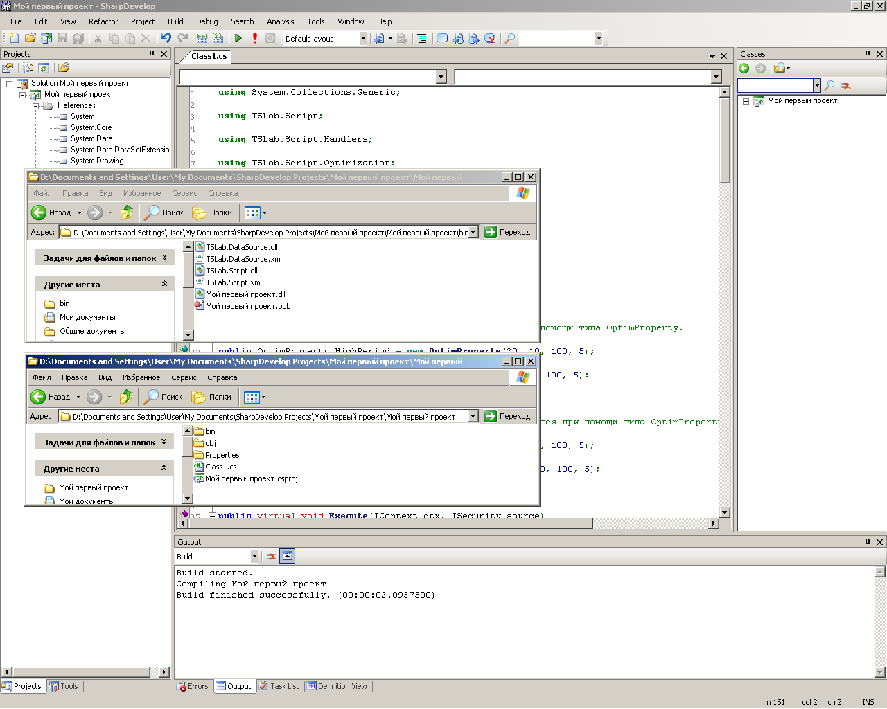Select TSLab.Script.dll in the file list
This screenshot has height=709, width=887.
231,271
